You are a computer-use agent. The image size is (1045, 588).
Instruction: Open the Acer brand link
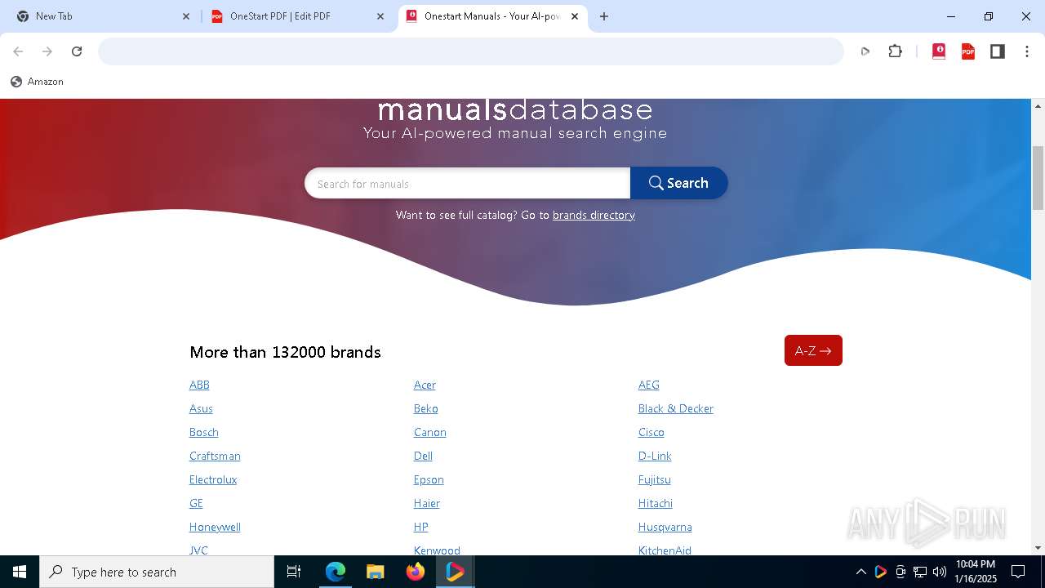(425, 385)
